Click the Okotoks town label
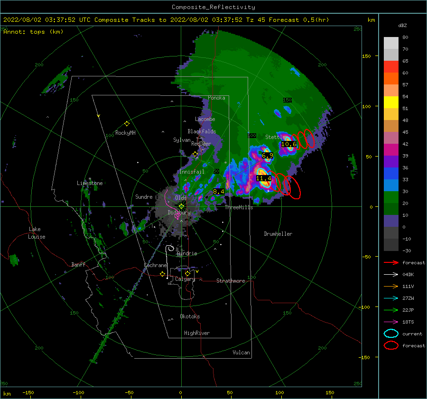 190,316
